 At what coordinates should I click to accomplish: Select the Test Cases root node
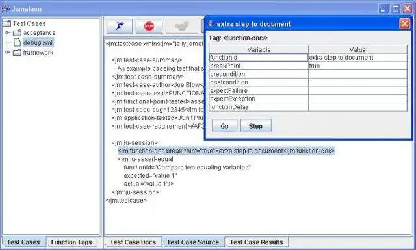coord(29,23)
